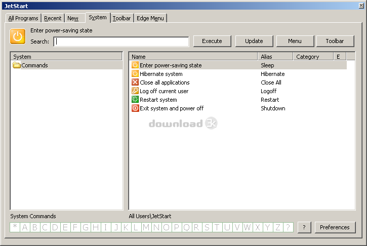Click the key icon for Log off

(135, 91)
